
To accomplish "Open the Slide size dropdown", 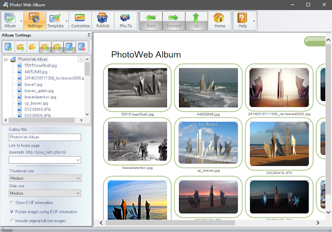I will coord(45,193).
